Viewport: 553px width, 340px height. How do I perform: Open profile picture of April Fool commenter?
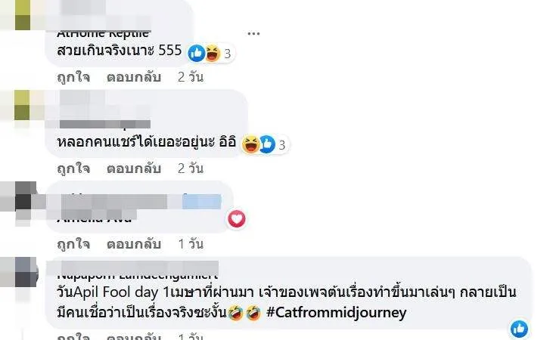tap(19, 274)
